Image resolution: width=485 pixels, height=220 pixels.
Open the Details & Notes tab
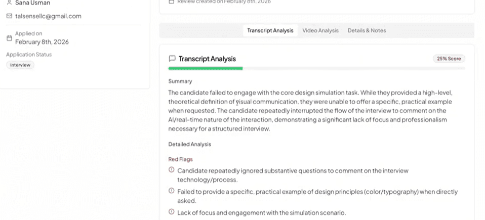pos(367,30)
